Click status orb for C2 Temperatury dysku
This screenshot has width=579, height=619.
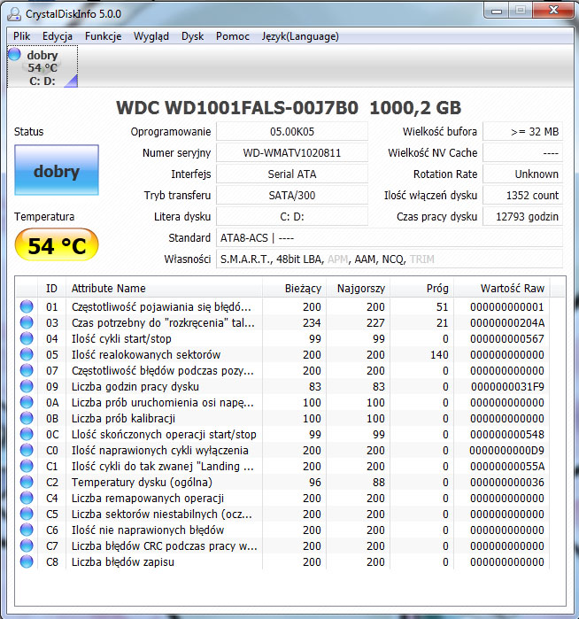click(x=27, y=483)
